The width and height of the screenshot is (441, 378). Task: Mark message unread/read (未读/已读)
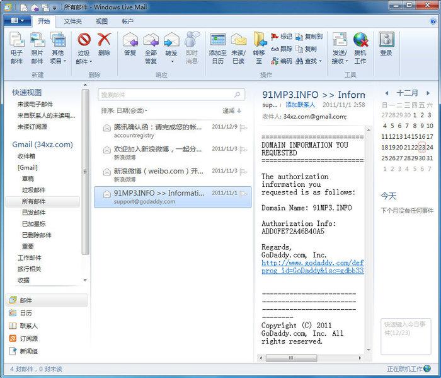point(239,48)
